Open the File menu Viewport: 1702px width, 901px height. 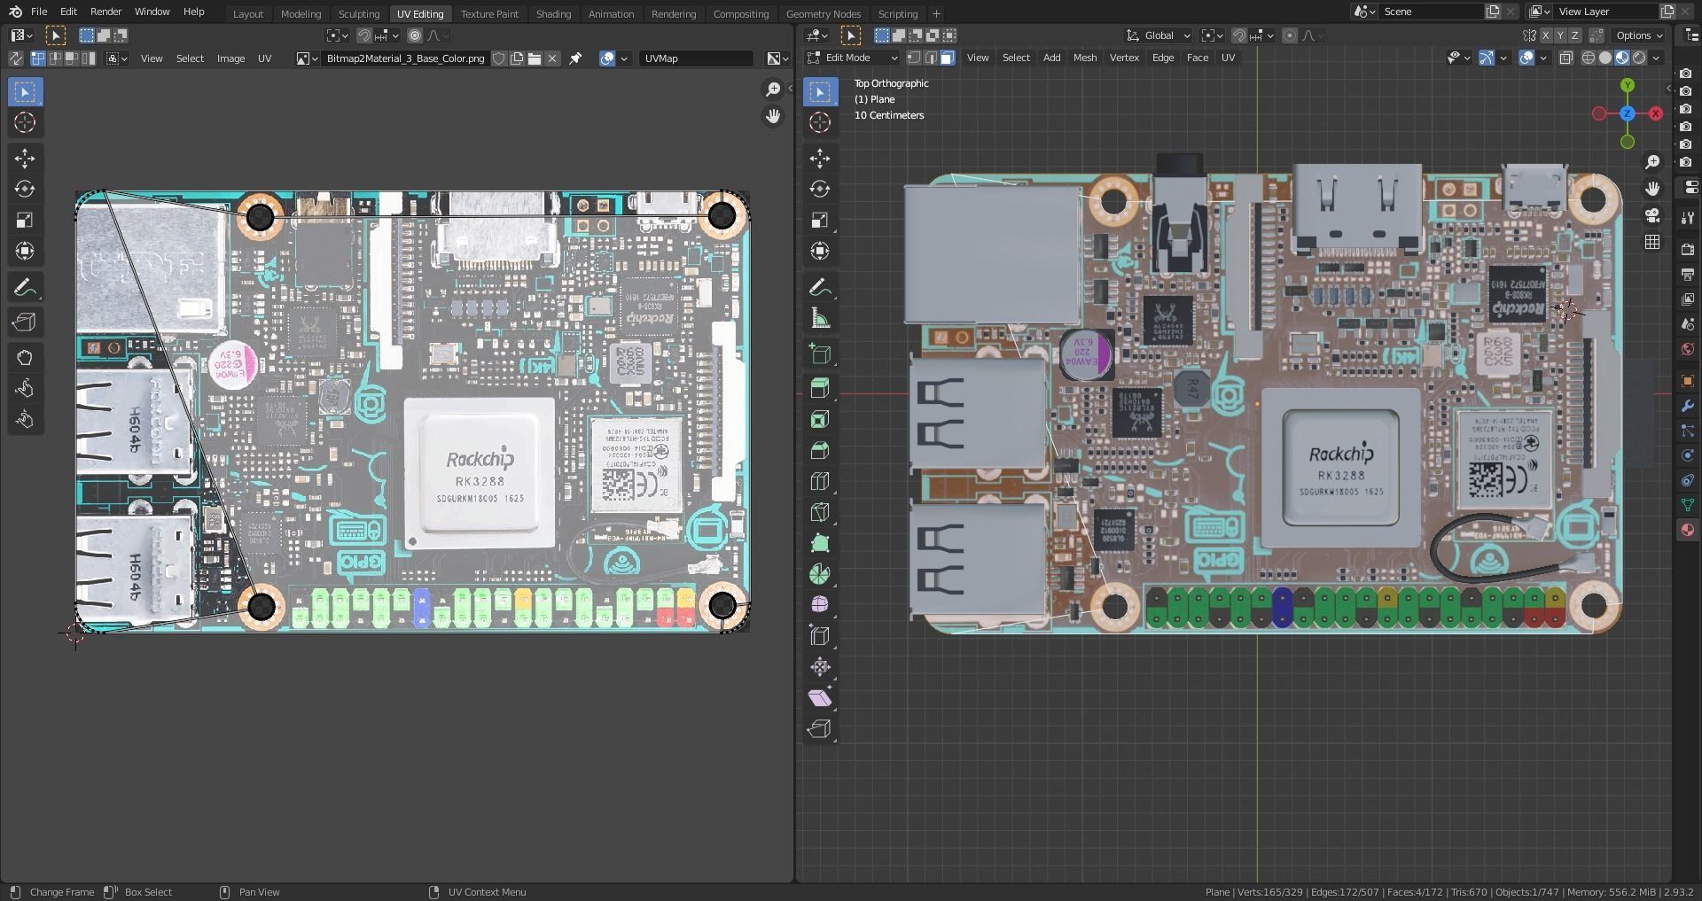click(39, 12)
